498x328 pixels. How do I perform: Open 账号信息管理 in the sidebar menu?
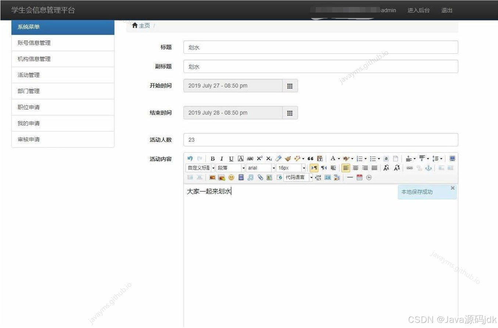63,43
